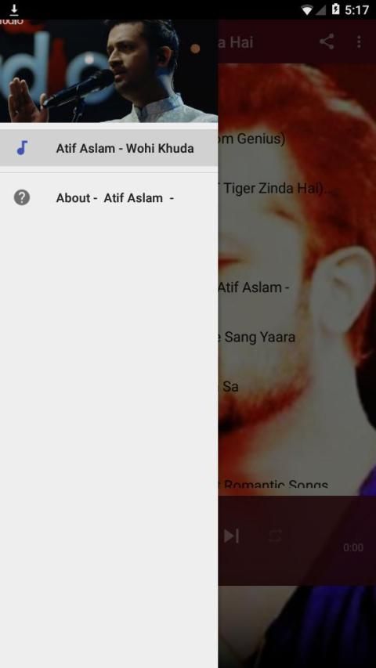This screenshot has width=376, height=668.
Task: Open About - Atif Aslam menu entry
Action: tap(109, 197)
